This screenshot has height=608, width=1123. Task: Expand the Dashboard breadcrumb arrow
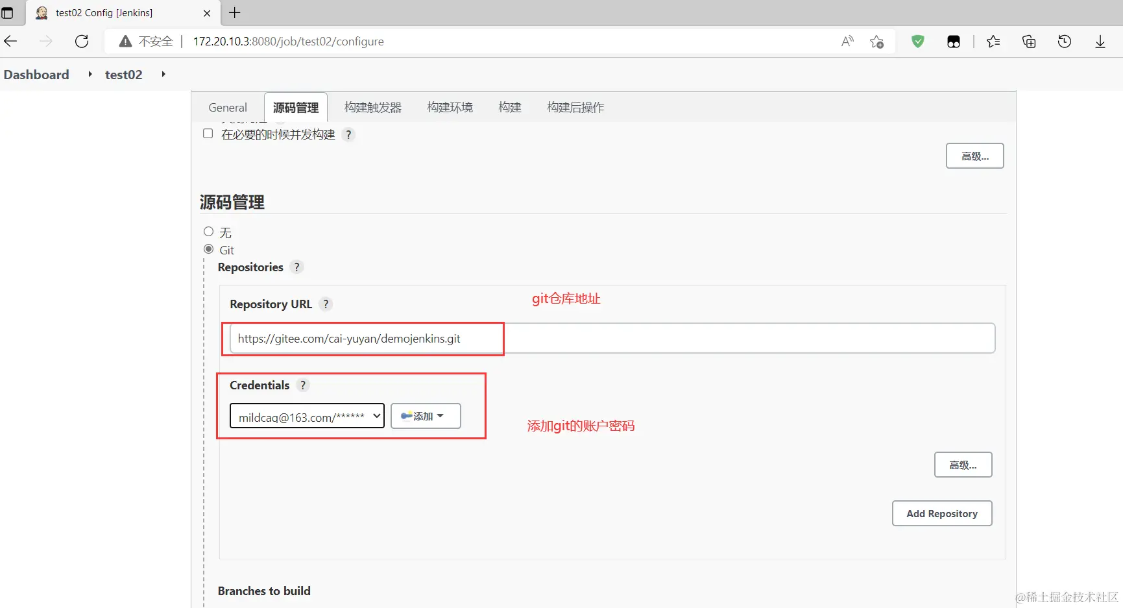coord(90,74)
